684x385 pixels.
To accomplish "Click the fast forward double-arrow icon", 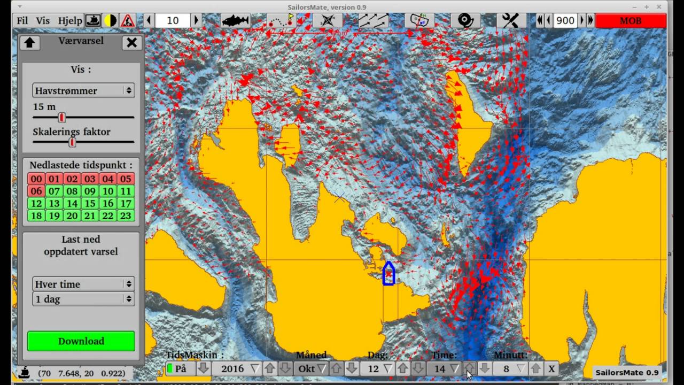I will coord(590,21).
